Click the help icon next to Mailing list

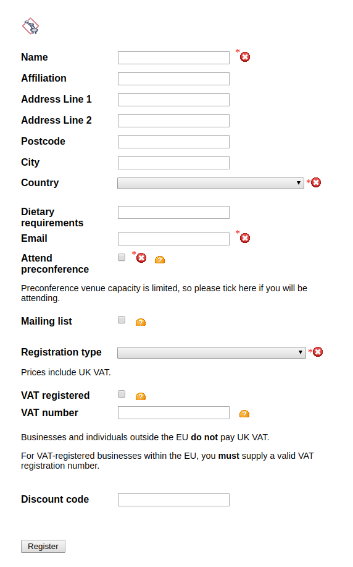pyautogui.click(x=141, y=322)
